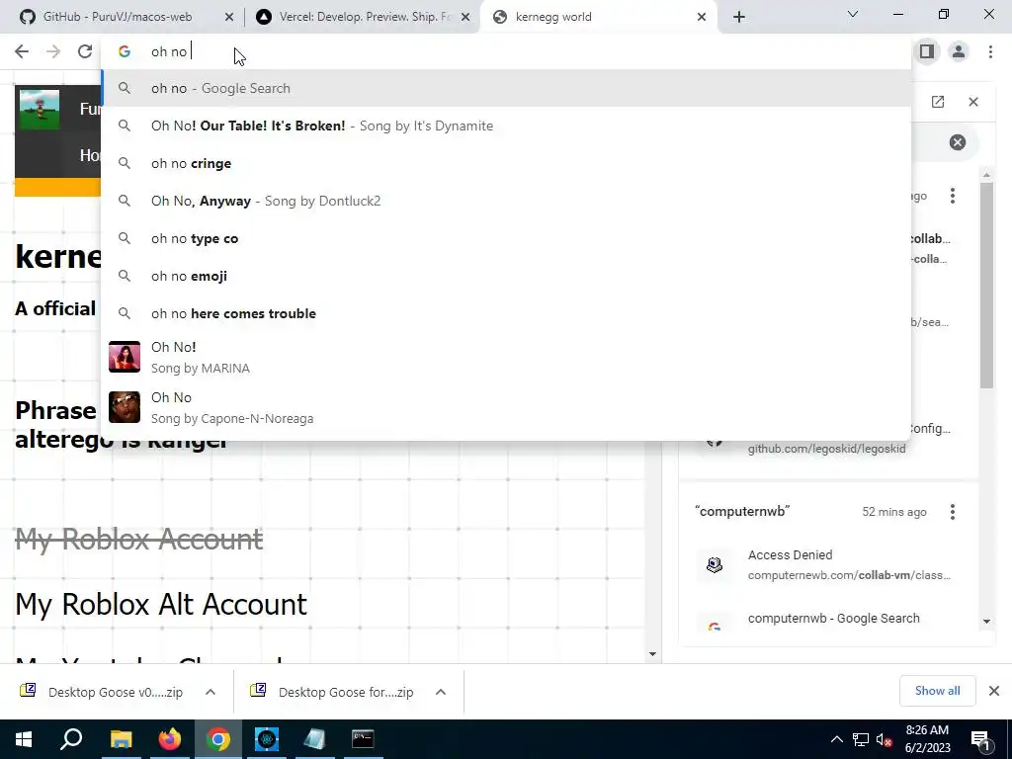1012x759 pixels.
Task: Close the kernegg world tab
Action: click(x=702, y=17)
